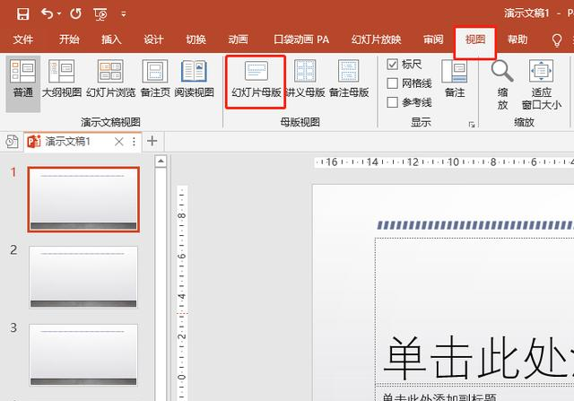Add a new document tab with plus
The image size is (574, 401).
(x=152, y=141)
